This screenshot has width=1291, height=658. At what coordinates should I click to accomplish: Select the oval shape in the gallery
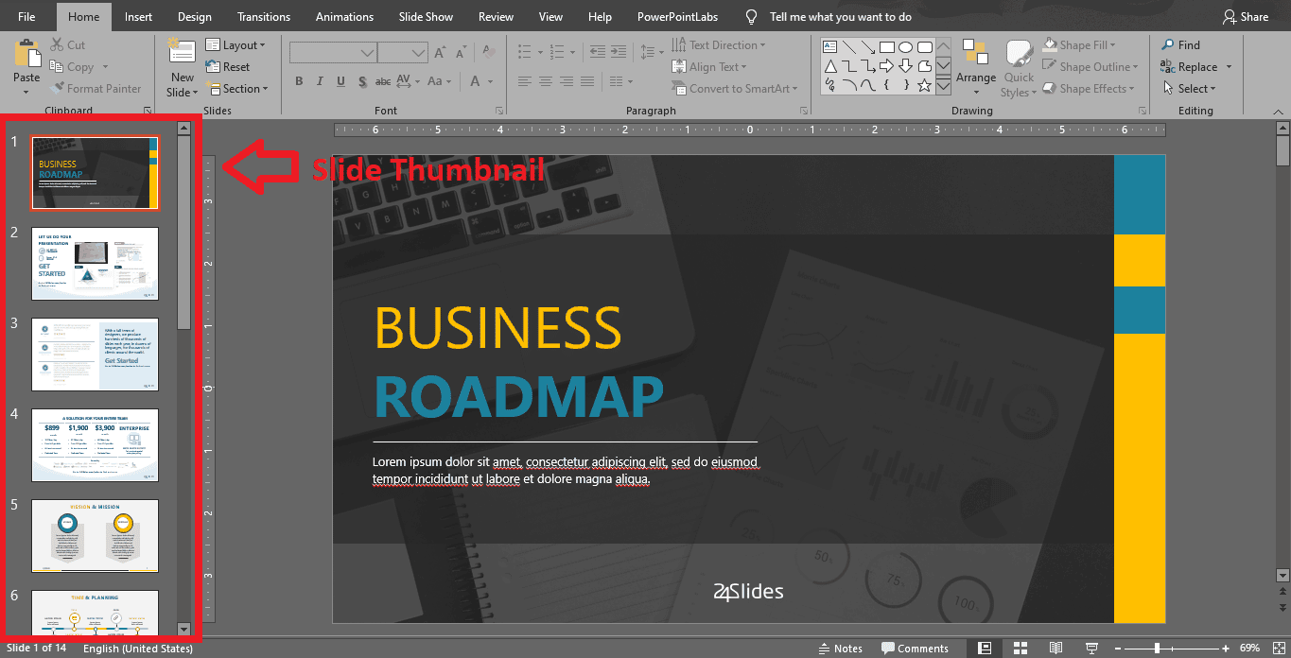[x=905, y=46]
